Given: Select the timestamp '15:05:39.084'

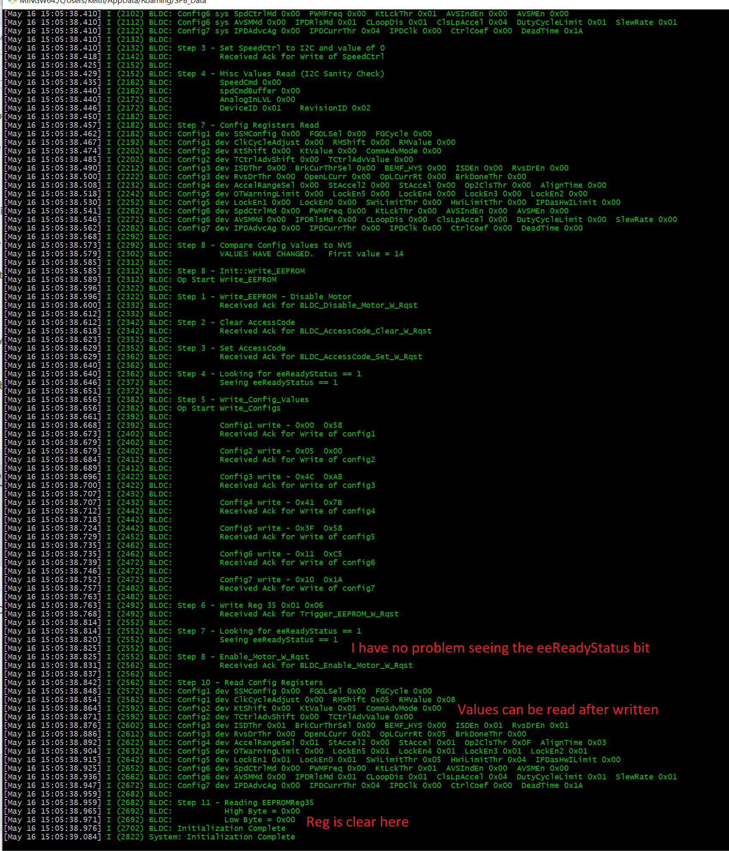Looking at the screenshot, I should (x=69, y=837).
